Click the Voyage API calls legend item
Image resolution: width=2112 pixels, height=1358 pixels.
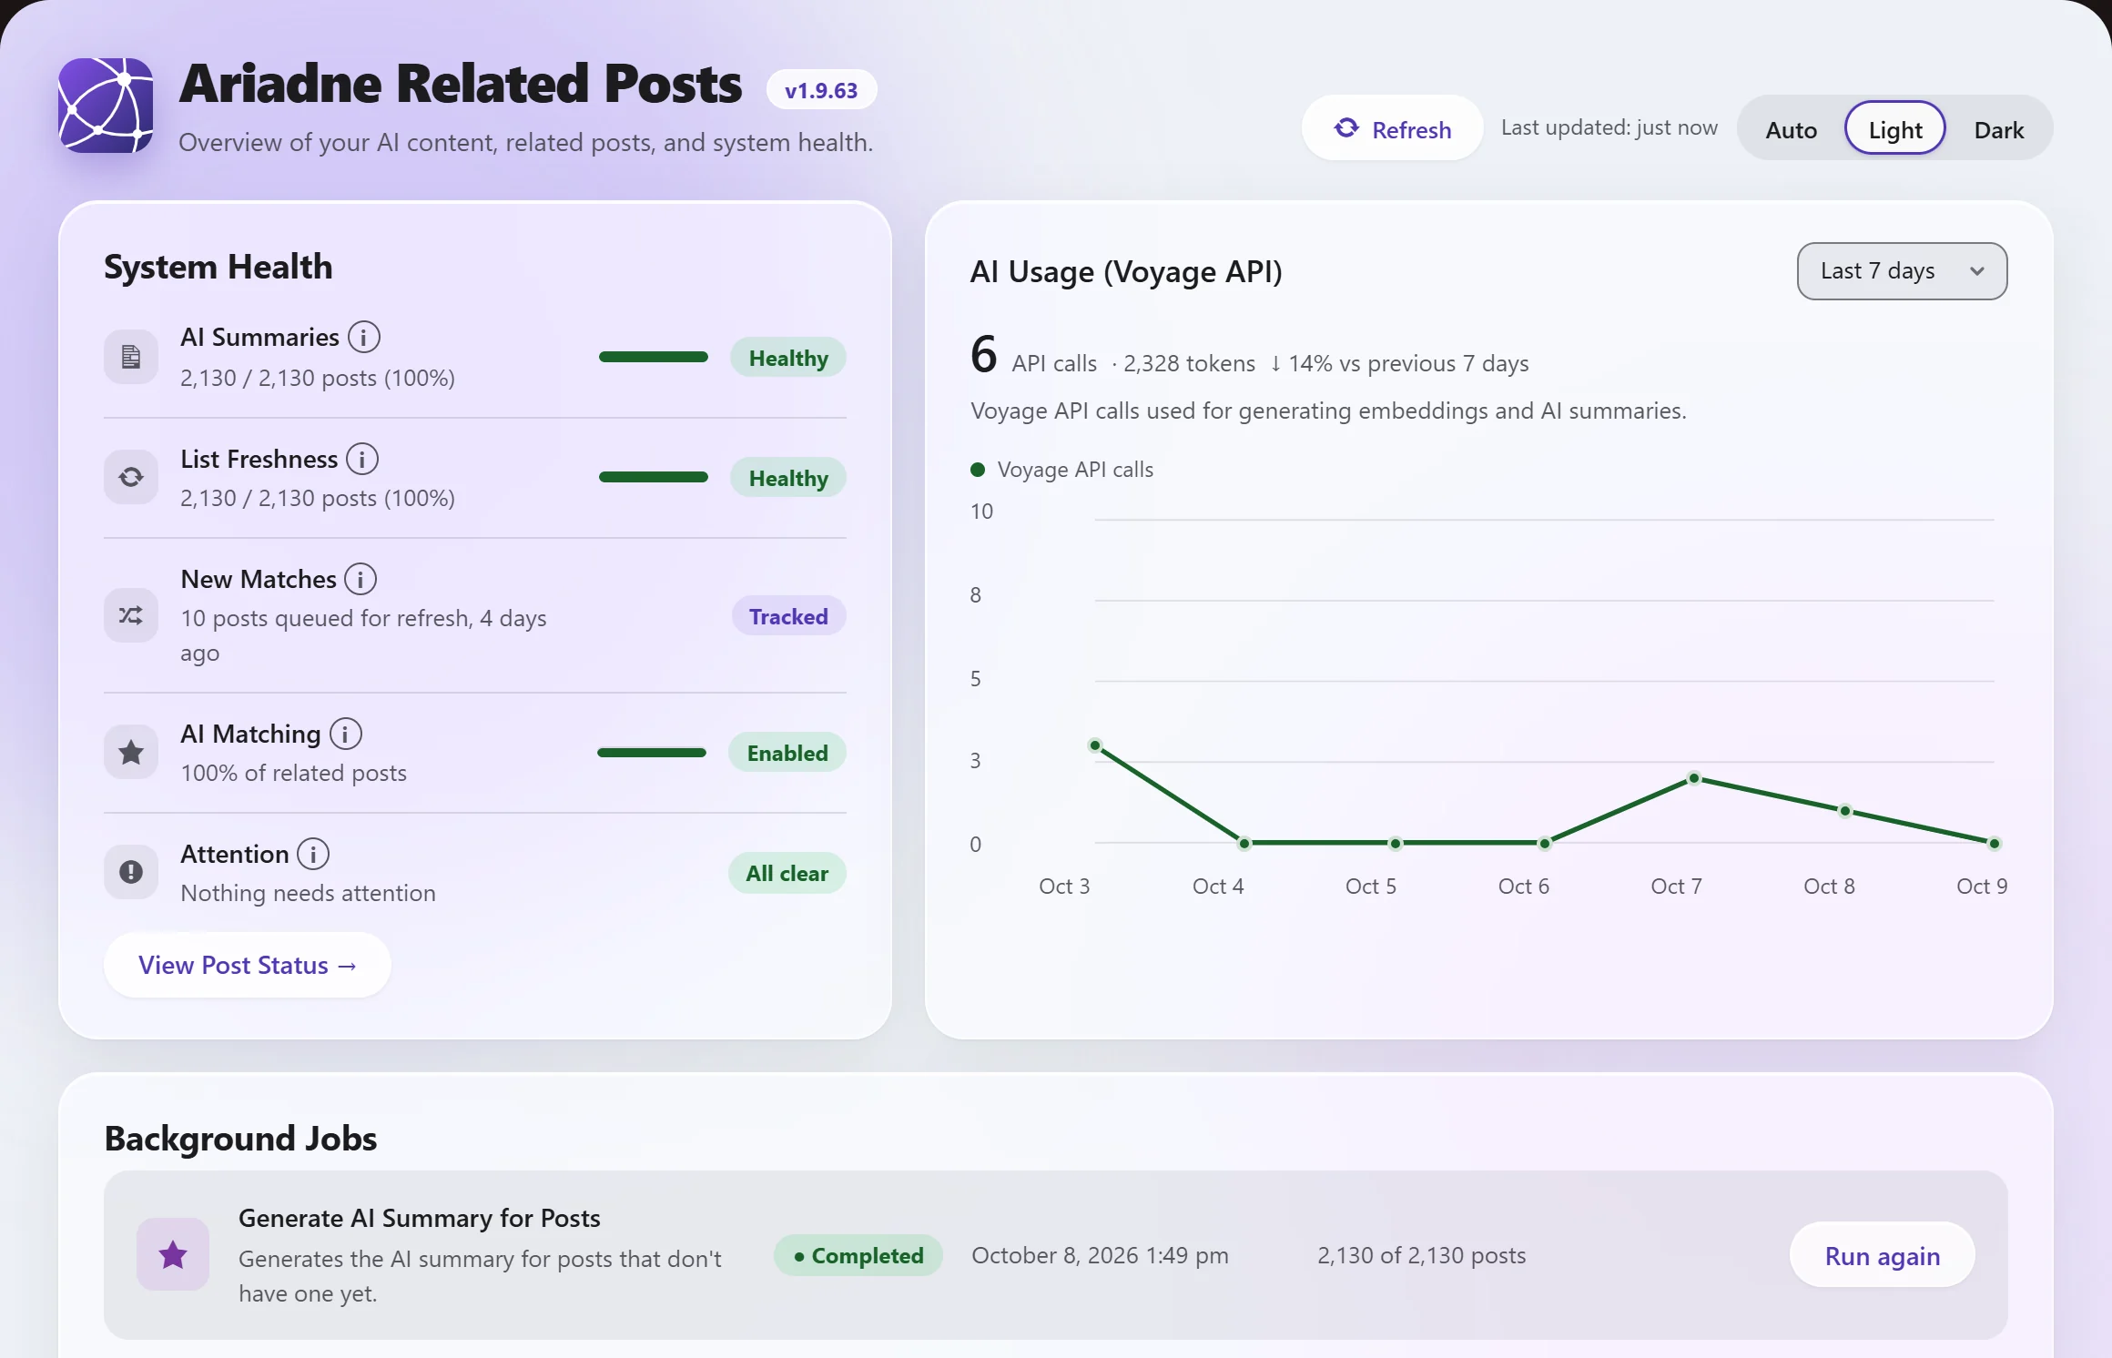point(1062,470)
